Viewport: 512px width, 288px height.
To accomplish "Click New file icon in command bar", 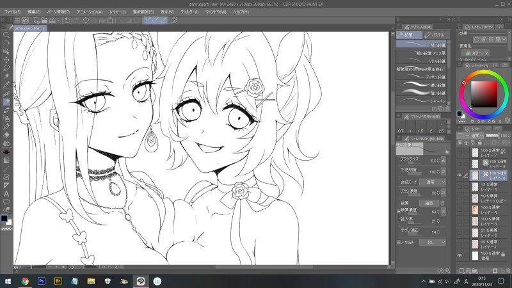I will coord(36,20).
